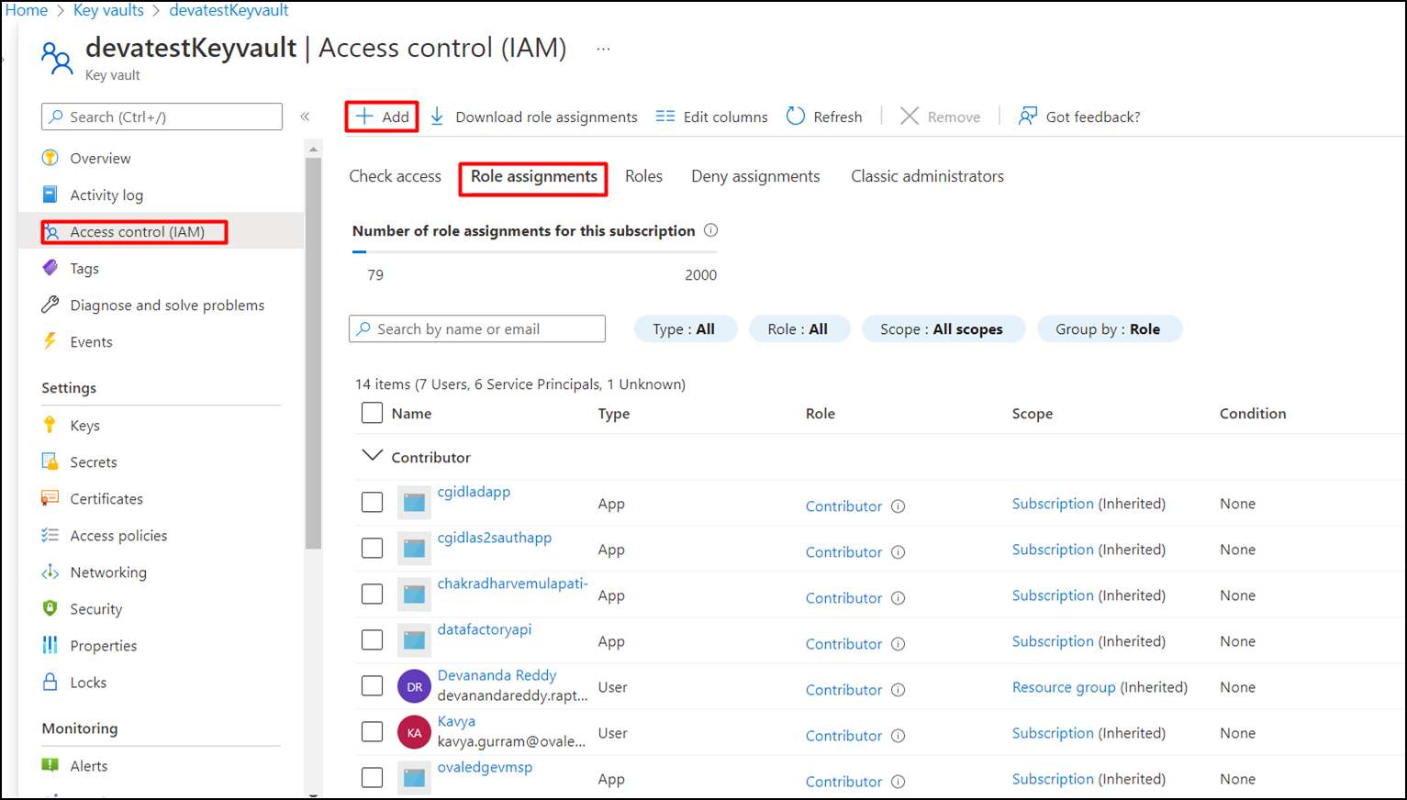1407x800 pixels.
Task: Click info icon next to Kavya Contributor role
Action: [899, 736]
